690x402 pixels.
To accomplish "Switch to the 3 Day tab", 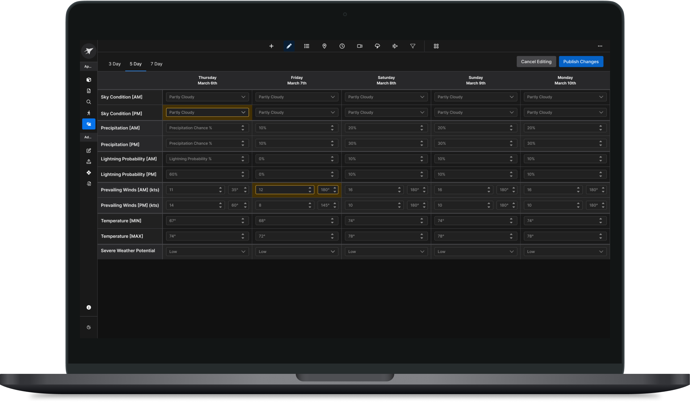I will pos(115,64).
